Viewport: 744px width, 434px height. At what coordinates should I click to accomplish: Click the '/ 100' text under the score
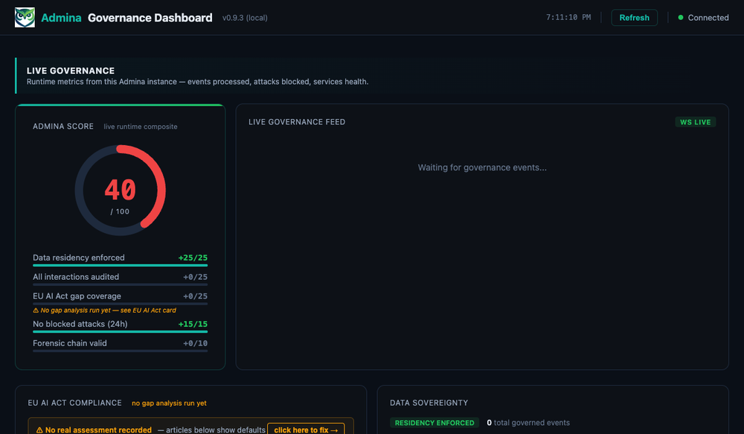click(x=120, y=211)
